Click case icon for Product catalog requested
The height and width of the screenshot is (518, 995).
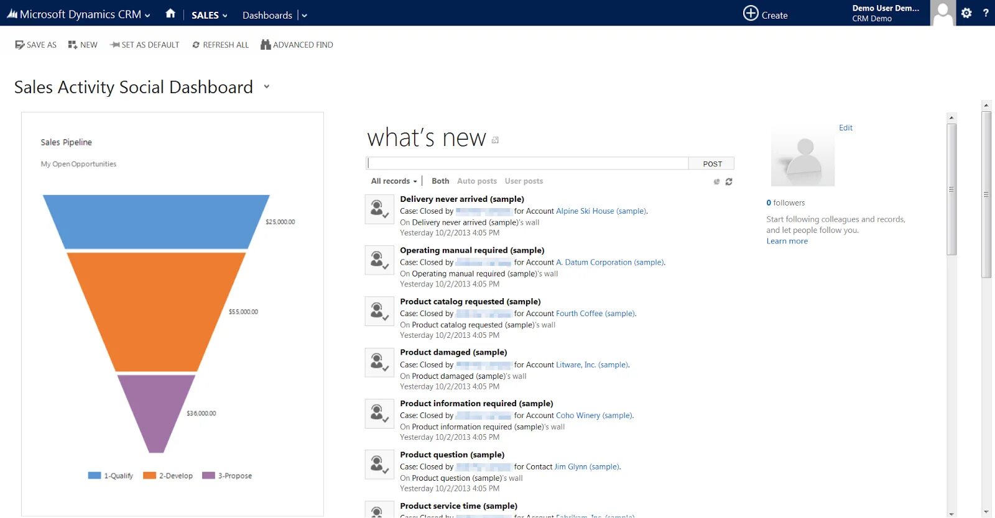pos(379,312)
